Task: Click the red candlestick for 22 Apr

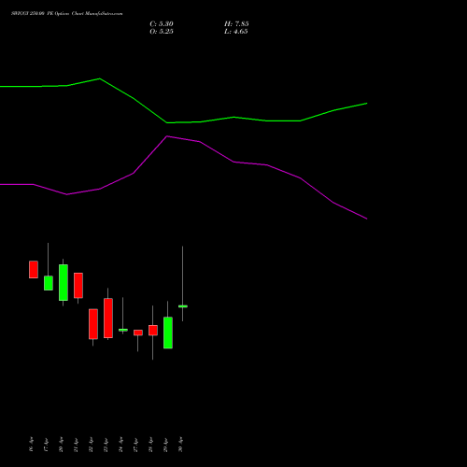Action: [93, 324]
